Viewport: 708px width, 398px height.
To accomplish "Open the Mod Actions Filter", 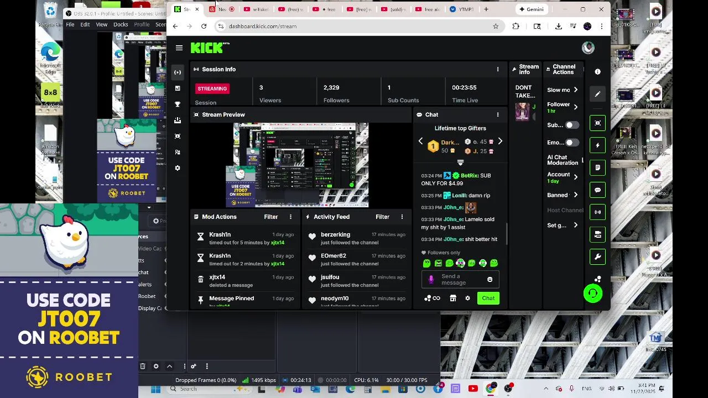I will [x=271, y=217].
